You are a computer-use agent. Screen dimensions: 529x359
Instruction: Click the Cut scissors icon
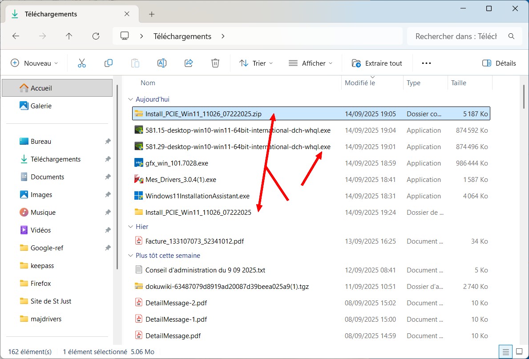click(82, 63)
